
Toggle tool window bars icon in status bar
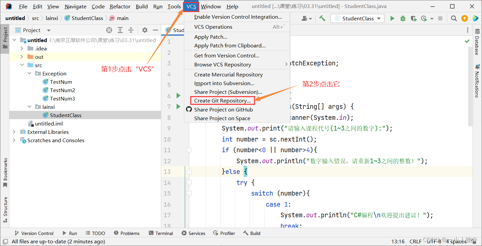coord(5,241)
